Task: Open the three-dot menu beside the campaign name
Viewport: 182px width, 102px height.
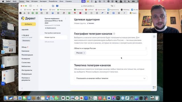Action: point(65,18)
